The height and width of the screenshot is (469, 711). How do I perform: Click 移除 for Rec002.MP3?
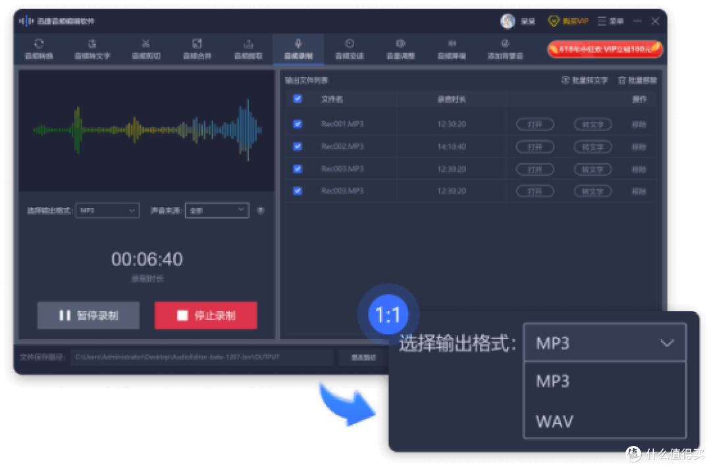(639, 147)
